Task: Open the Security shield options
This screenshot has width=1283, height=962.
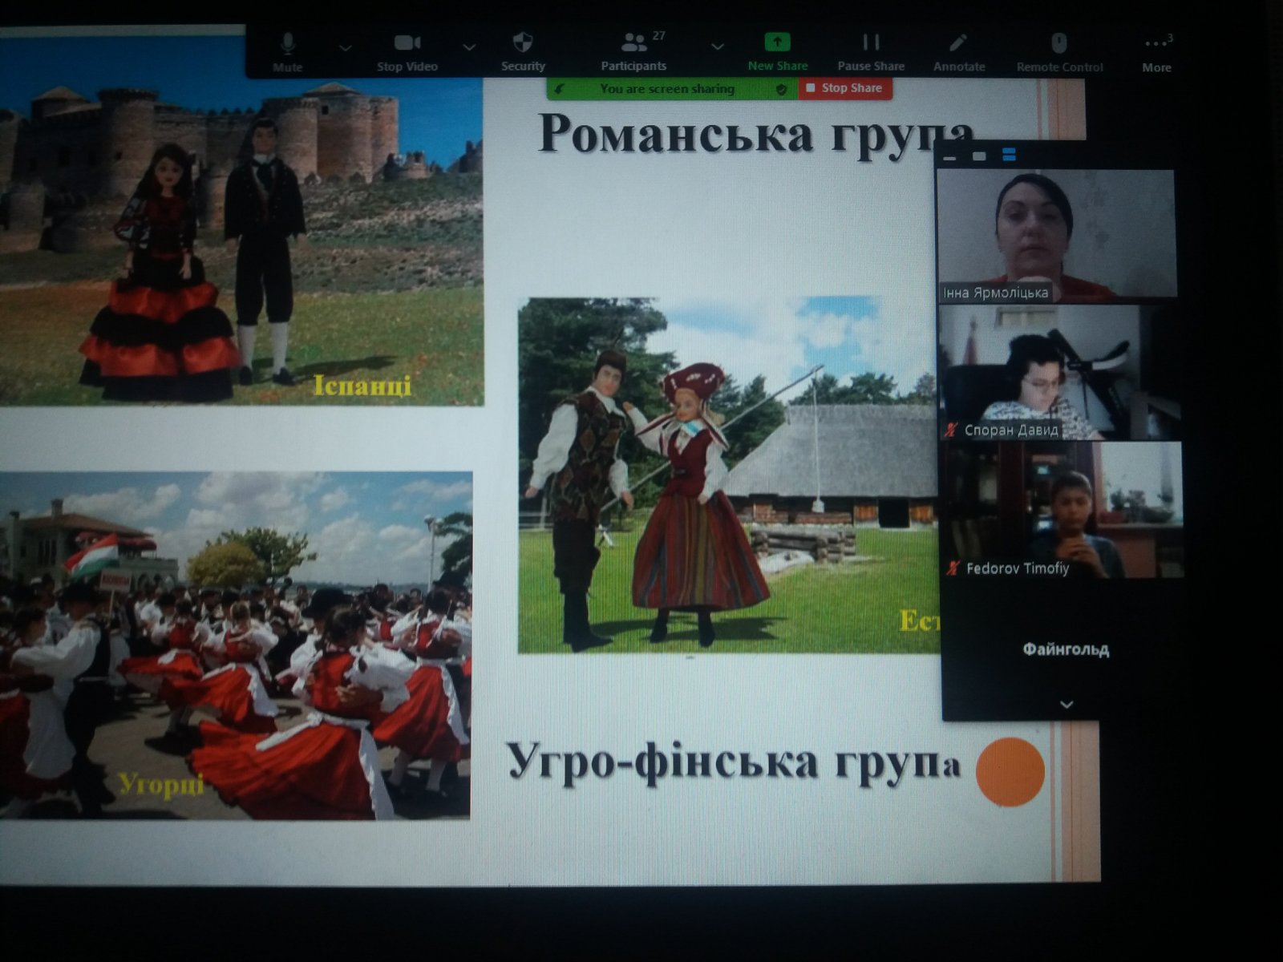Action: pyautogui.click(x=523, y=52)
